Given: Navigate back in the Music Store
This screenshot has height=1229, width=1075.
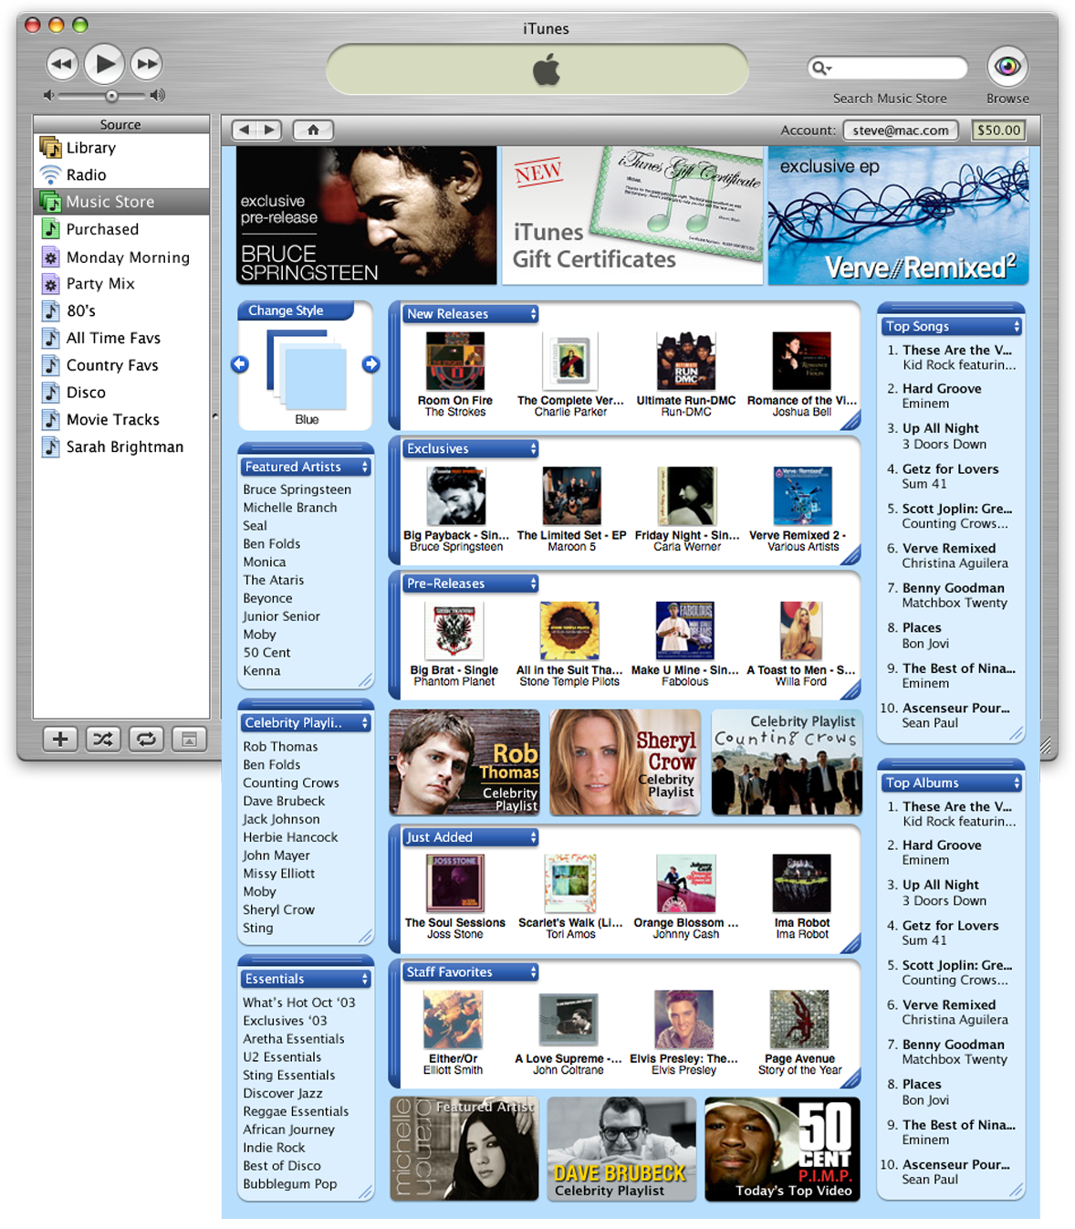Looking at the screenshot, I should (245, 131).
